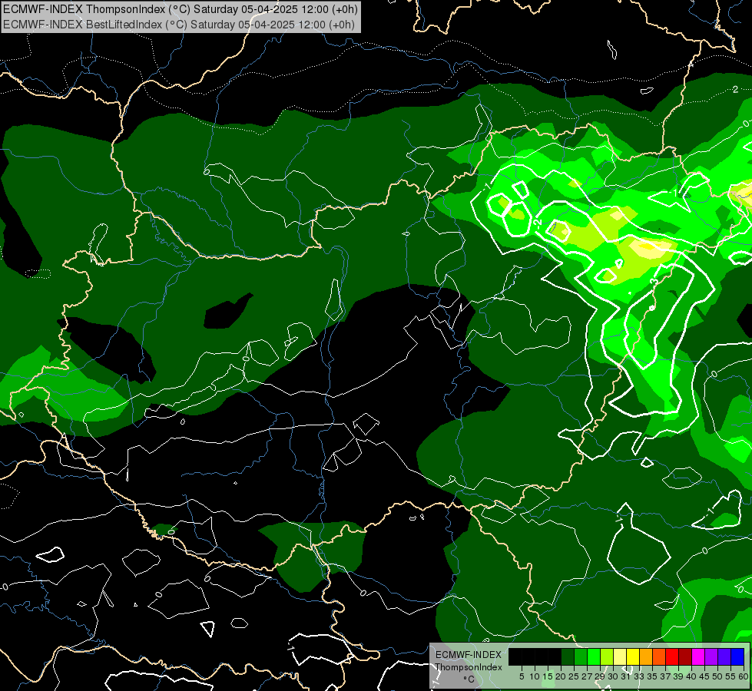This screenshot has width=752, height=691.
Task: Click the contour label 2 on the map
Action: (735, 90)
